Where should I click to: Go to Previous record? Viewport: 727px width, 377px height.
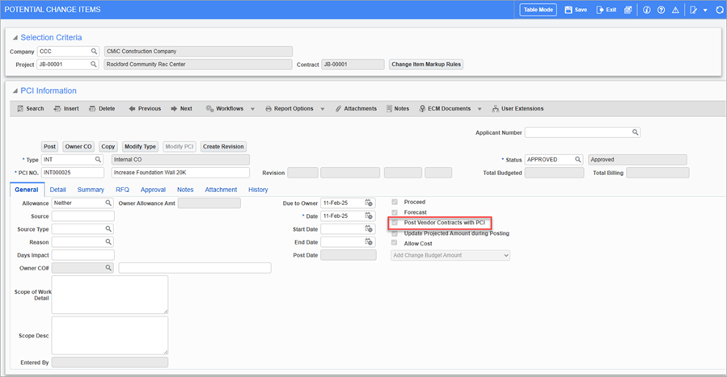tap(145, 109)
